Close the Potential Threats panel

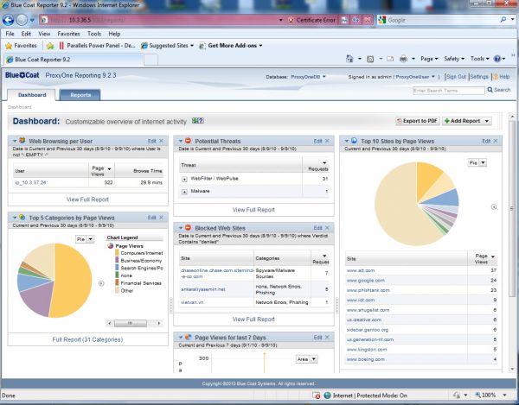[327, 141]
